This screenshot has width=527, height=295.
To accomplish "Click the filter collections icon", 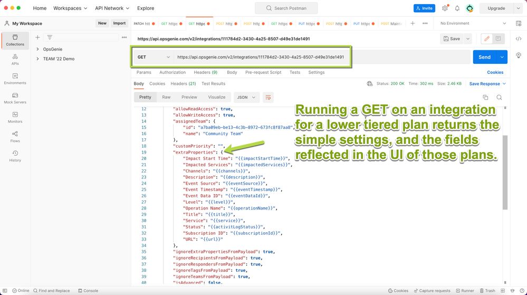I will [50, 37].
